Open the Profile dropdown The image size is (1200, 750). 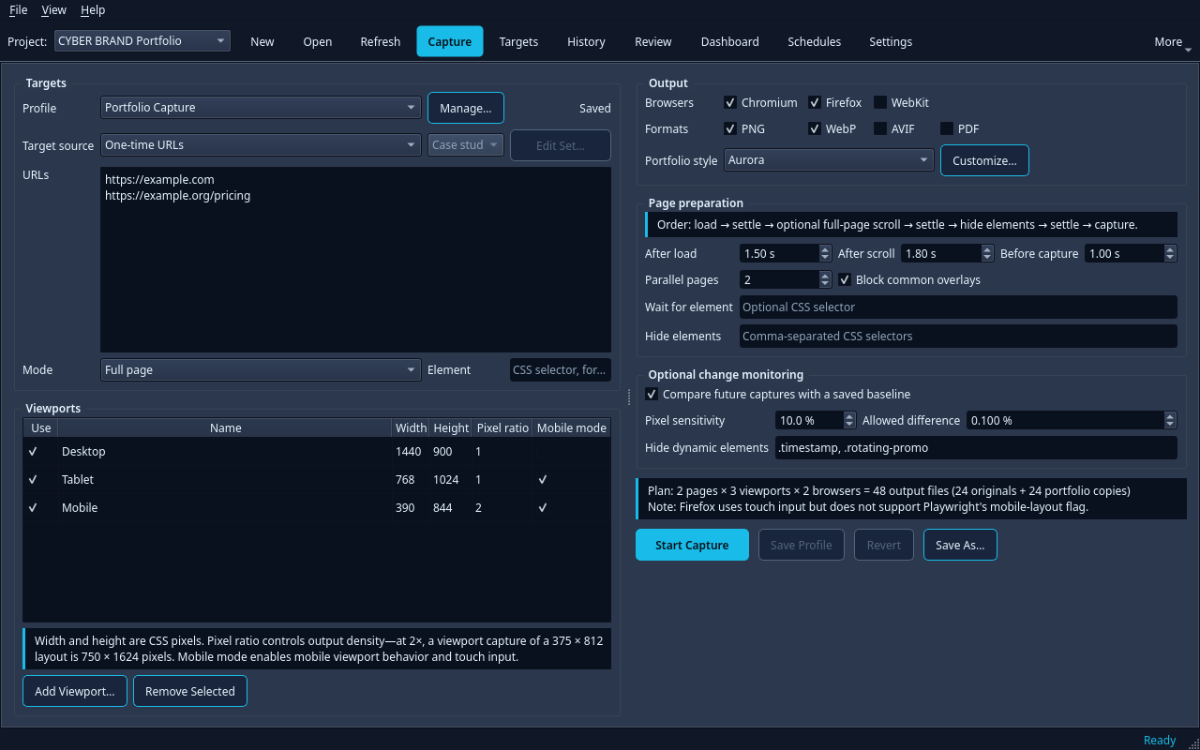tap(261, 108)
